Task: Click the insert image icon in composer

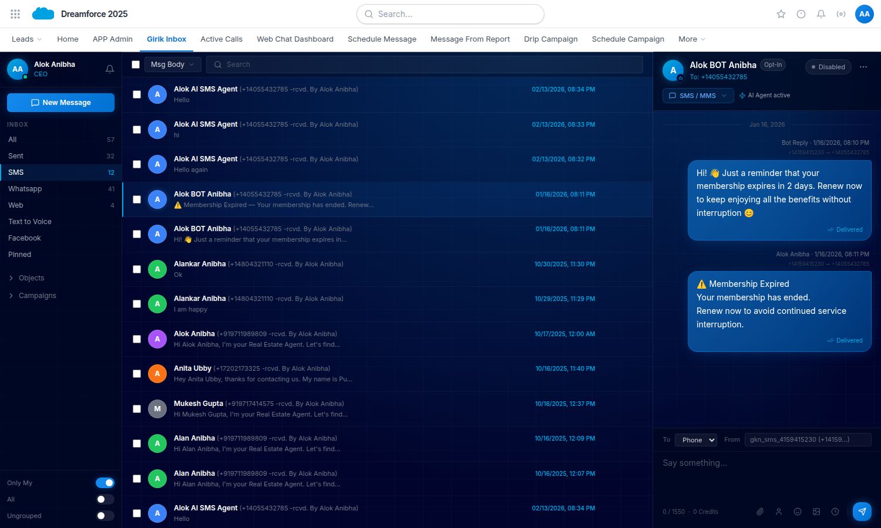Action: pos(816,512)
